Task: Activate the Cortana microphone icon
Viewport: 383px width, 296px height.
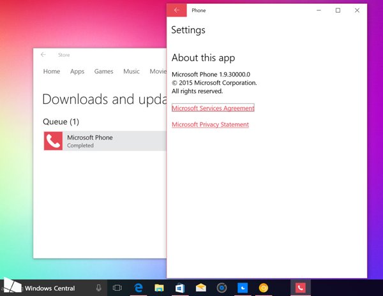Action: point(99,288)
